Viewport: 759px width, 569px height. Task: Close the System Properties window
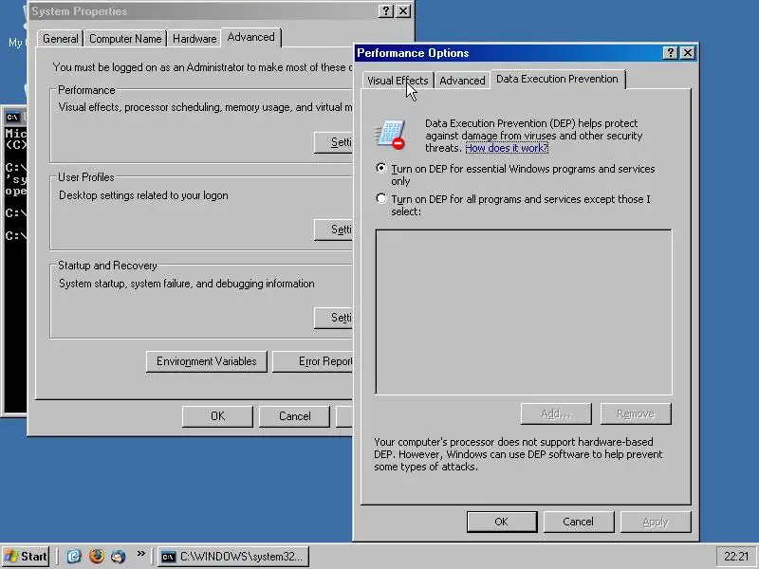click(x=403, y=11)
